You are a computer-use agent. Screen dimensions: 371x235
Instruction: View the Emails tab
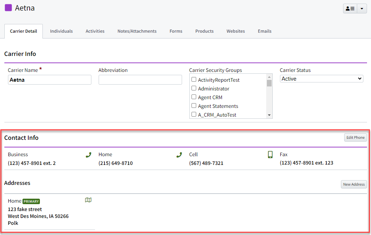[264, 31]
